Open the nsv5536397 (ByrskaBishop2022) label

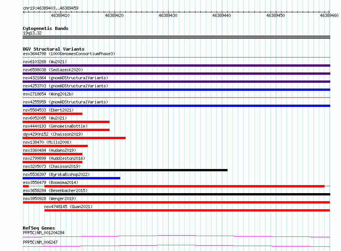(56, 174)
